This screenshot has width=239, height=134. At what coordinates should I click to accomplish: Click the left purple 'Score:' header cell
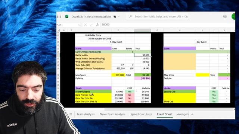coord(93,48)
